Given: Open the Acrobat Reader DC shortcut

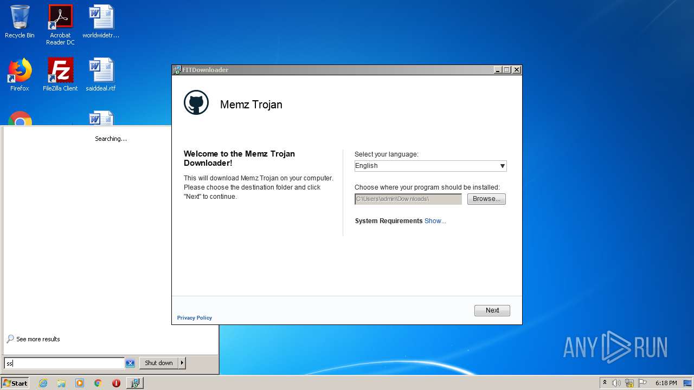Looking at the screenshot, I should click(x=60, y=25).
